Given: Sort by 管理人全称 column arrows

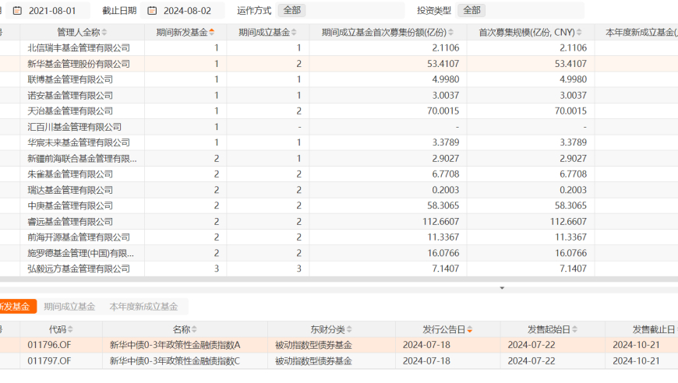Looking at the screenshot, I should coord(104,33).
